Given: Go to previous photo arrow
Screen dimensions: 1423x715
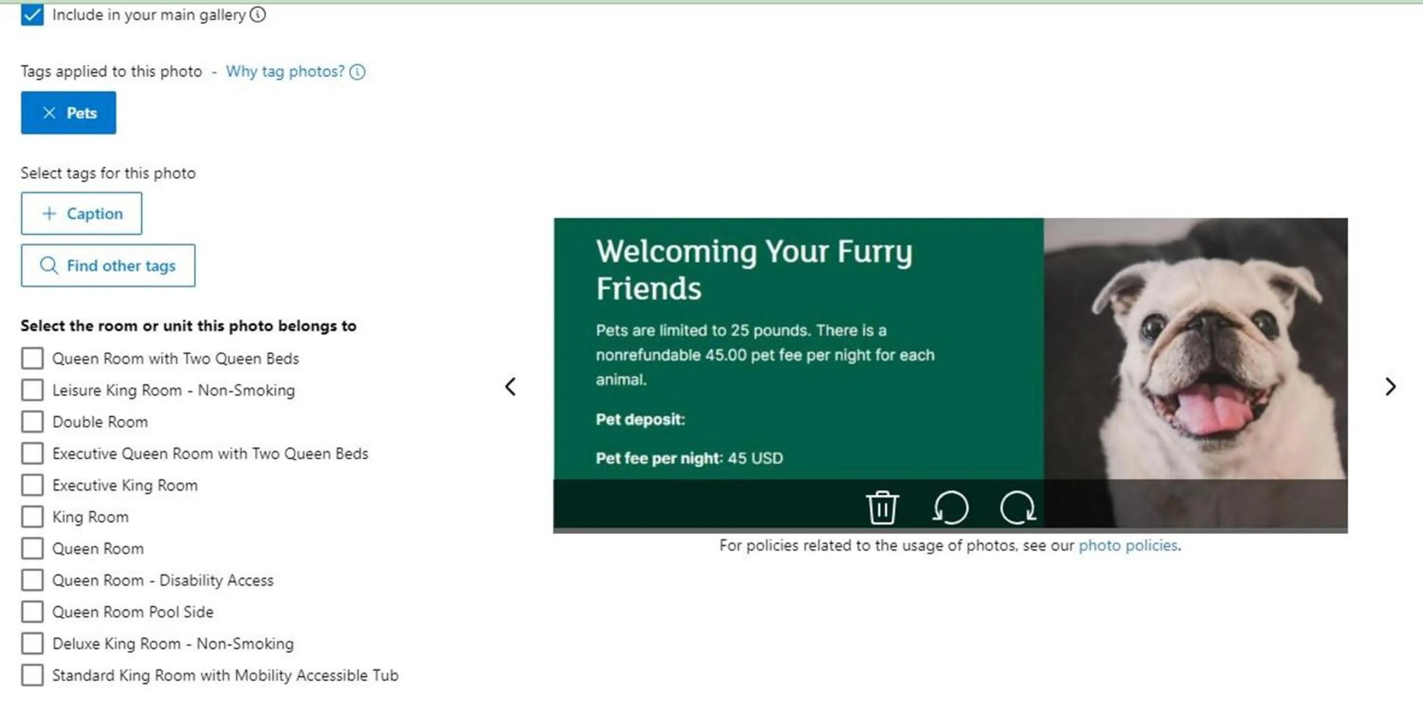Looking at the screenshot, I should [x=510, y=386].
